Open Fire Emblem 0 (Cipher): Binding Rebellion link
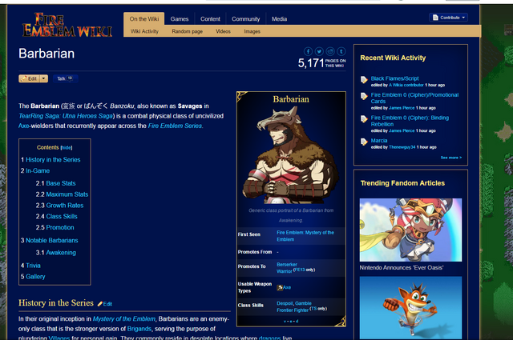Image resolution: width=513 pixels, height=340 pixels. pos(410,121)
